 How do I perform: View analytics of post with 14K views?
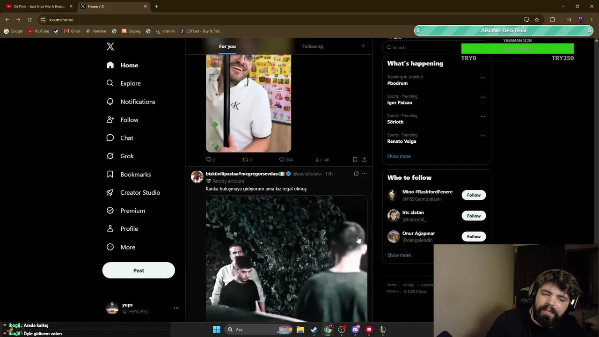pos(322,160)
